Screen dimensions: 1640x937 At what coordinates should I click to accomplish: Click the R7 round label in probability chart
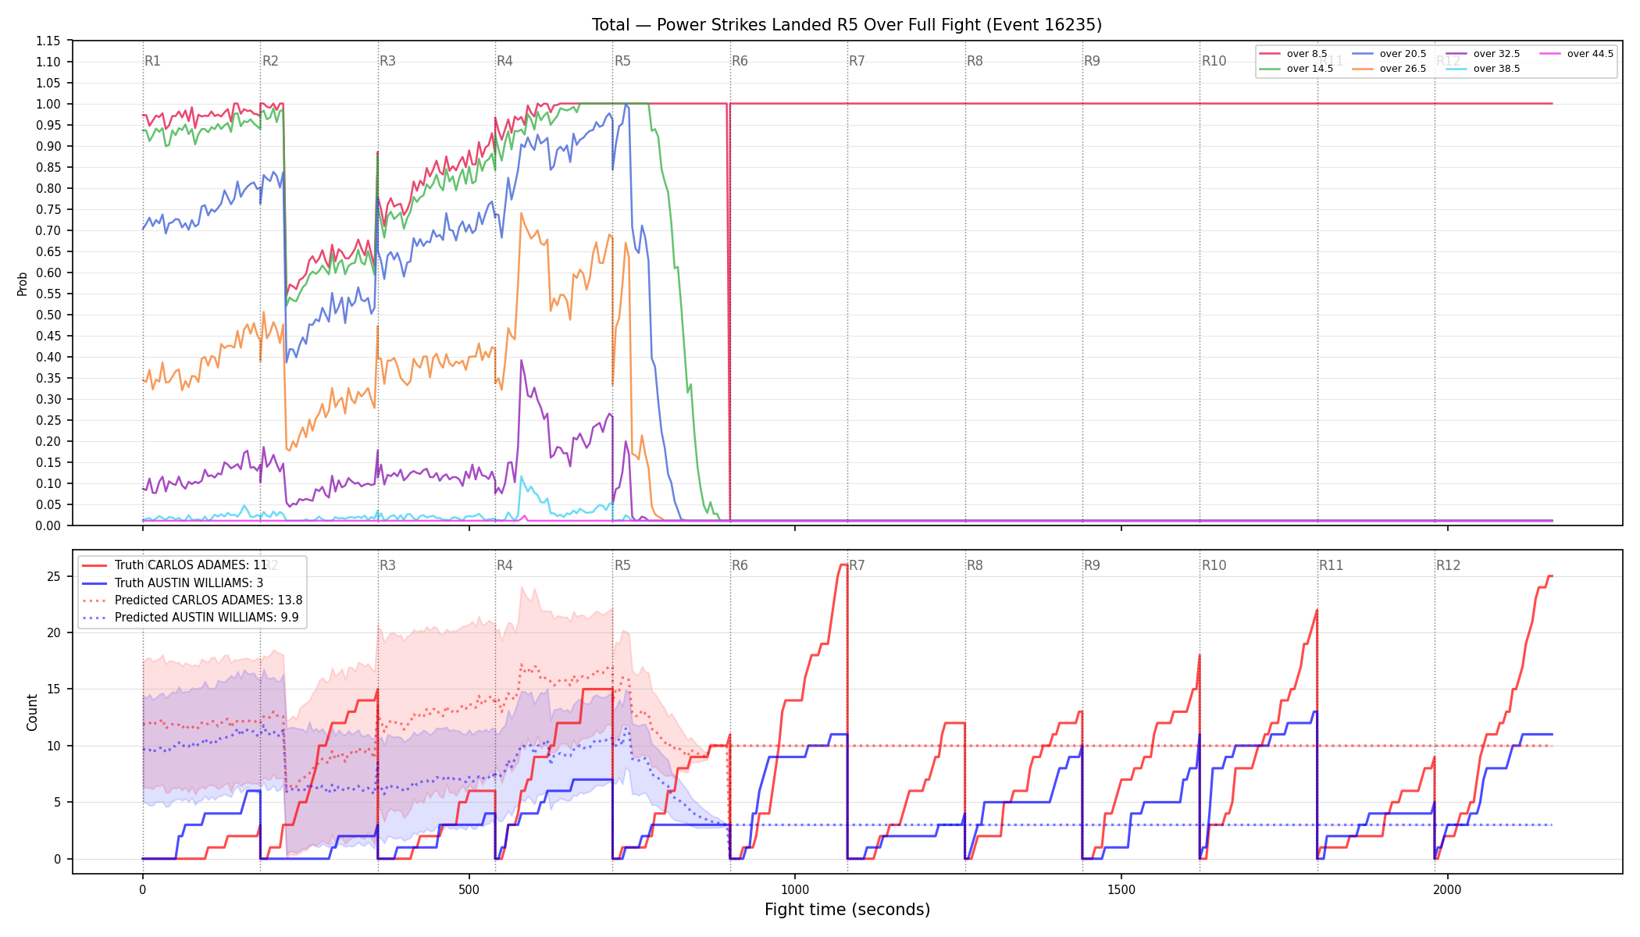pos(857,61)
